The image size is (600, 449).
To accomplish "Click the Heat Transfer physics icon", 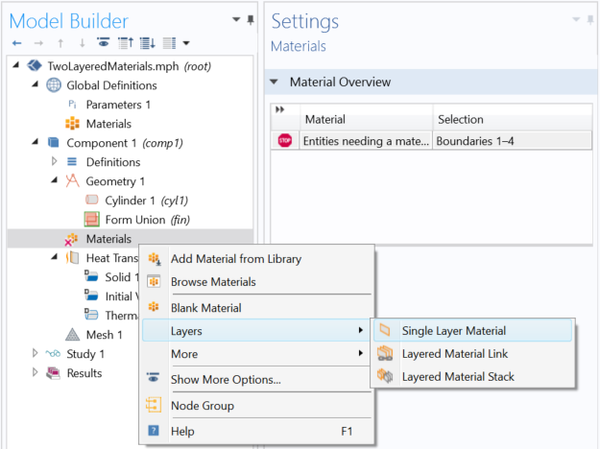I will [72, 258].
